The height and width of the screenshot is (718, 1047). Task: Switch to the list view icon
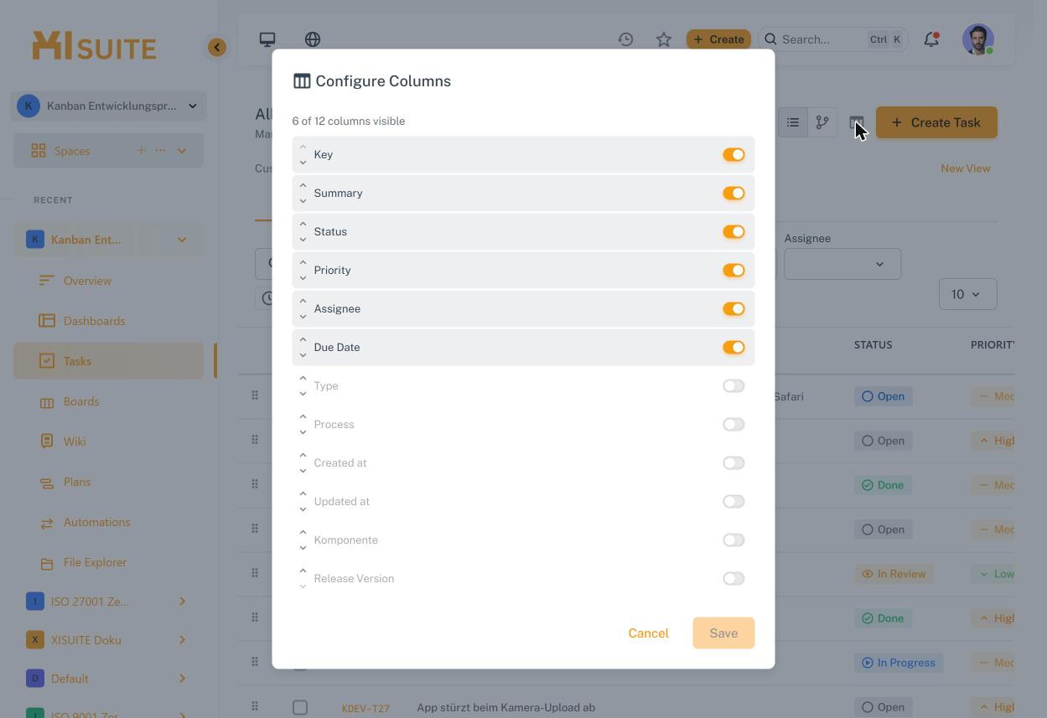click(793, 122)
